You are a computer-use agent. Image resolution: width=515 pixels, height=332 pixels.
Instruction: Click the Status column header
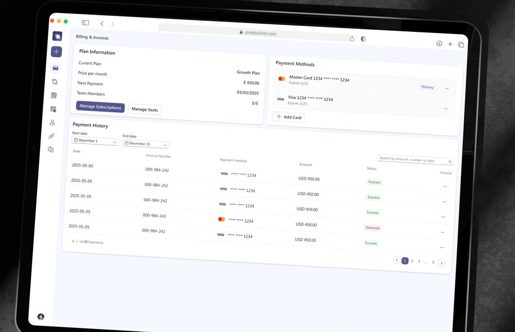click(x=371, y=168)
